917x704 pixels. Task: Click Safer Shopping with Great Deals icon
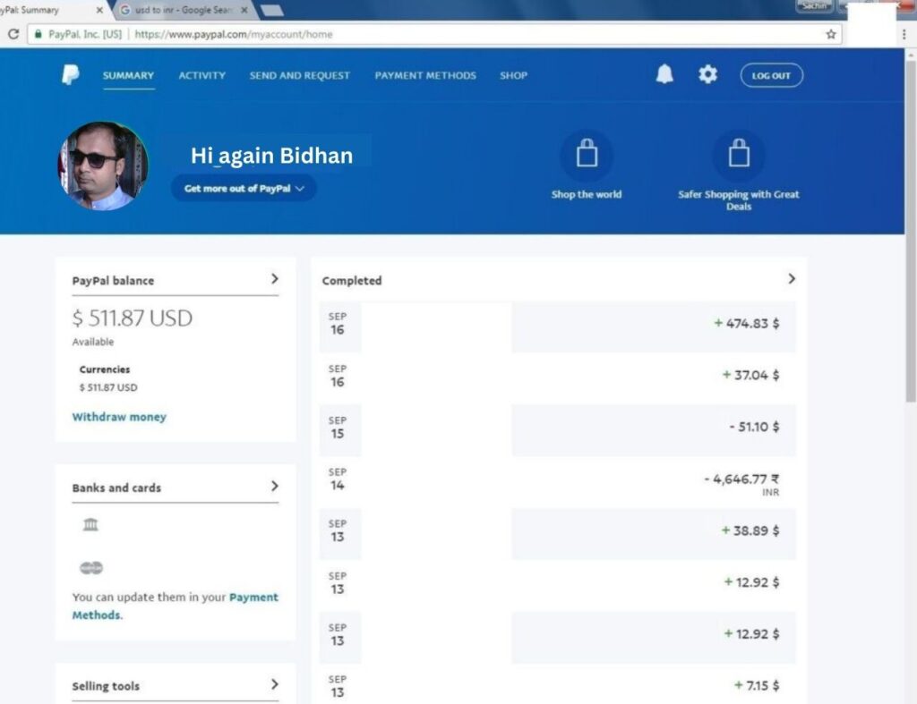point(739,155)
